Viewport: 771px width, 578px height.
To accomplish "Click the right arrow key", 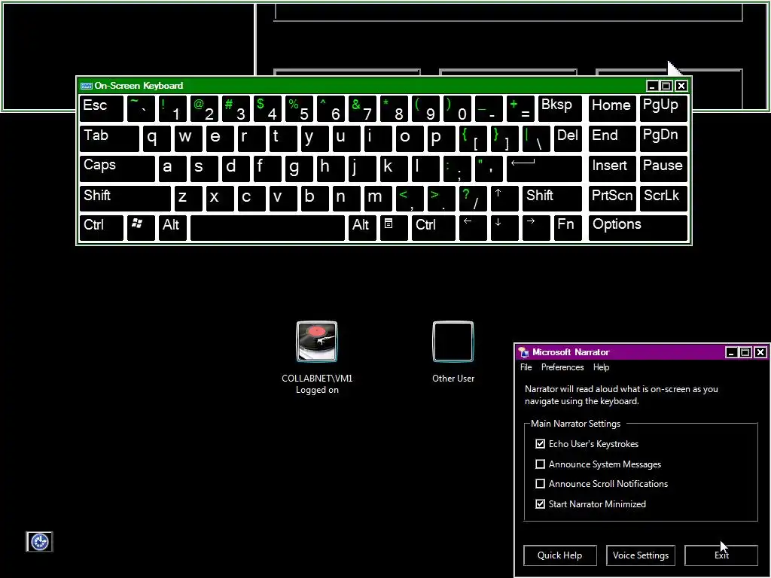I will coord(536,228).
